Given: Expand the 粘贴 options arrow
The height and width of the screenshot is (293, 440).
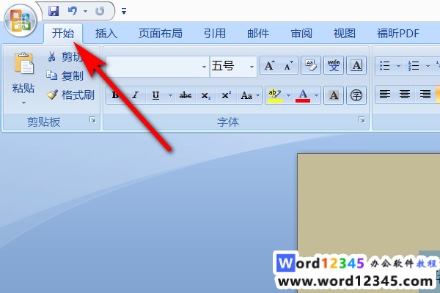Looking at the screenshot, I should coord(23,103).
